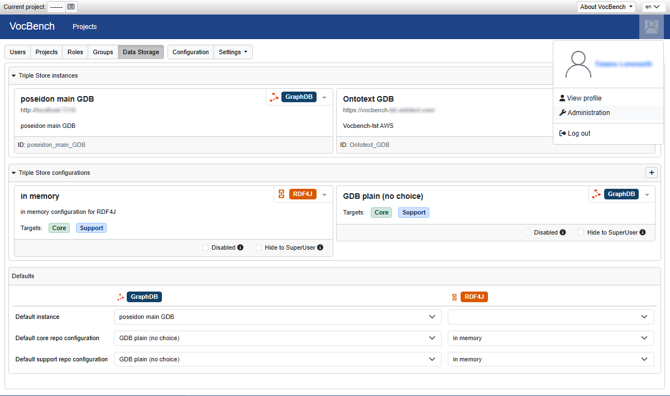Enable Disabled checkbox for in memory configuration

coord(205,247)
